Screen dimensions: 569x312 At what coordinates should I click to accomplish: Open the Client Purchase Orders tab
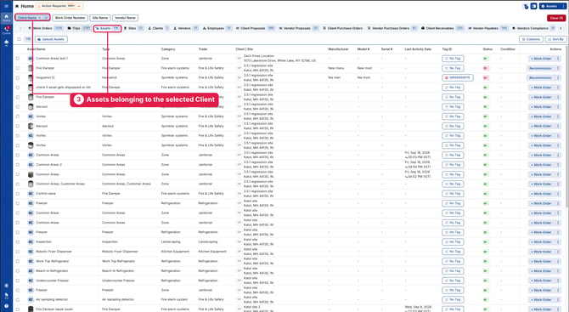342,28
